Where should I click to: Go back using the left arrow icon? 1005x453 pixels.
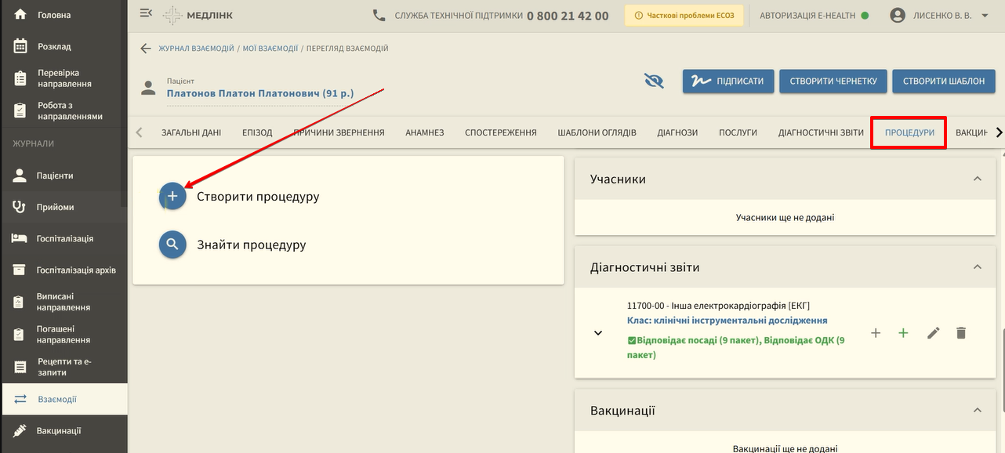(145, 49)
